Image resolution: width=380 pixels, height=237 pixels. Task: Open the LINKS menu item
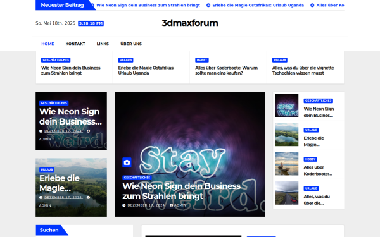coord(103,44)
